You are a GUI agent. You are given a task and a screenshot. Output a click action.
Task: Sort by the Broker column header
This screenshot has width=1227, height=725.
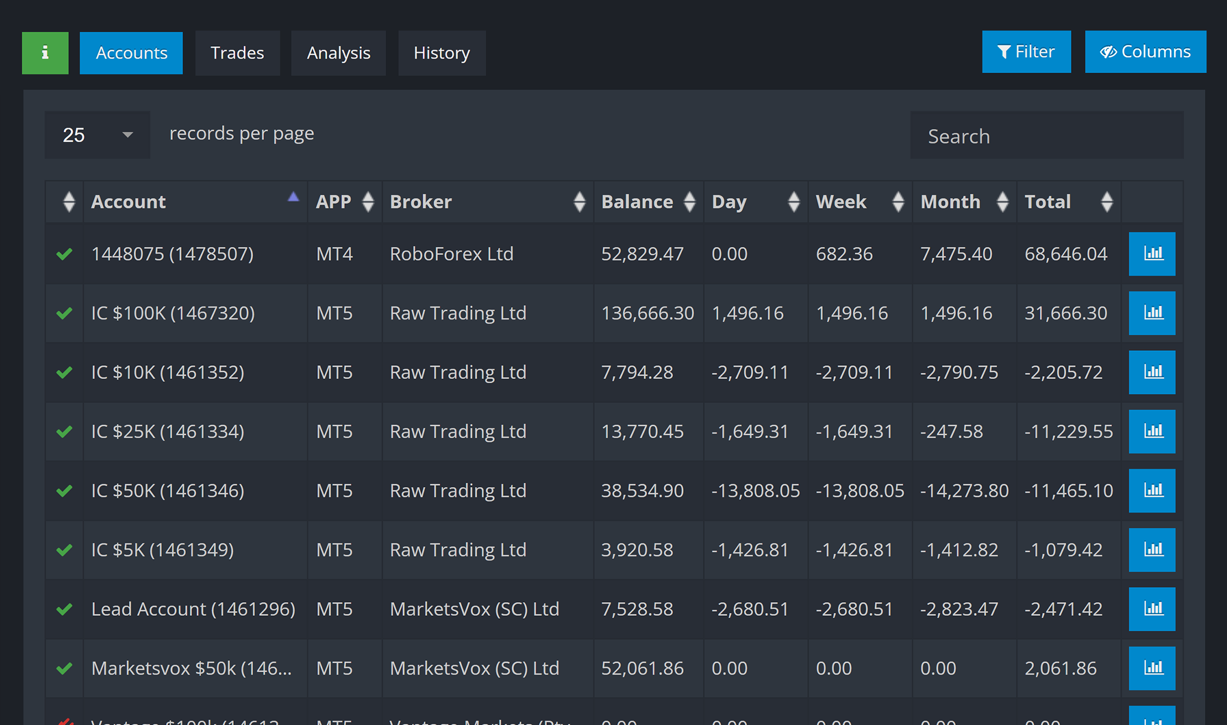pyautogui.click(x=488, y=201)
